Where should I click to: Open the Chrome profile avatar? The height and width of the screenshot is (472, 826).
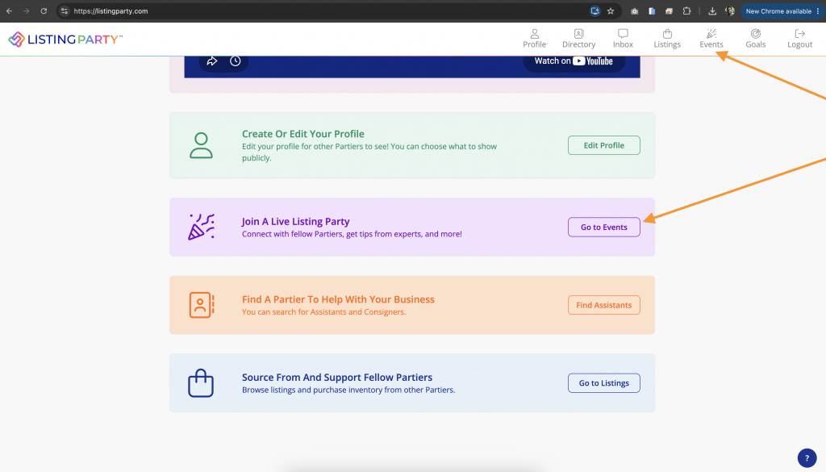729,11
